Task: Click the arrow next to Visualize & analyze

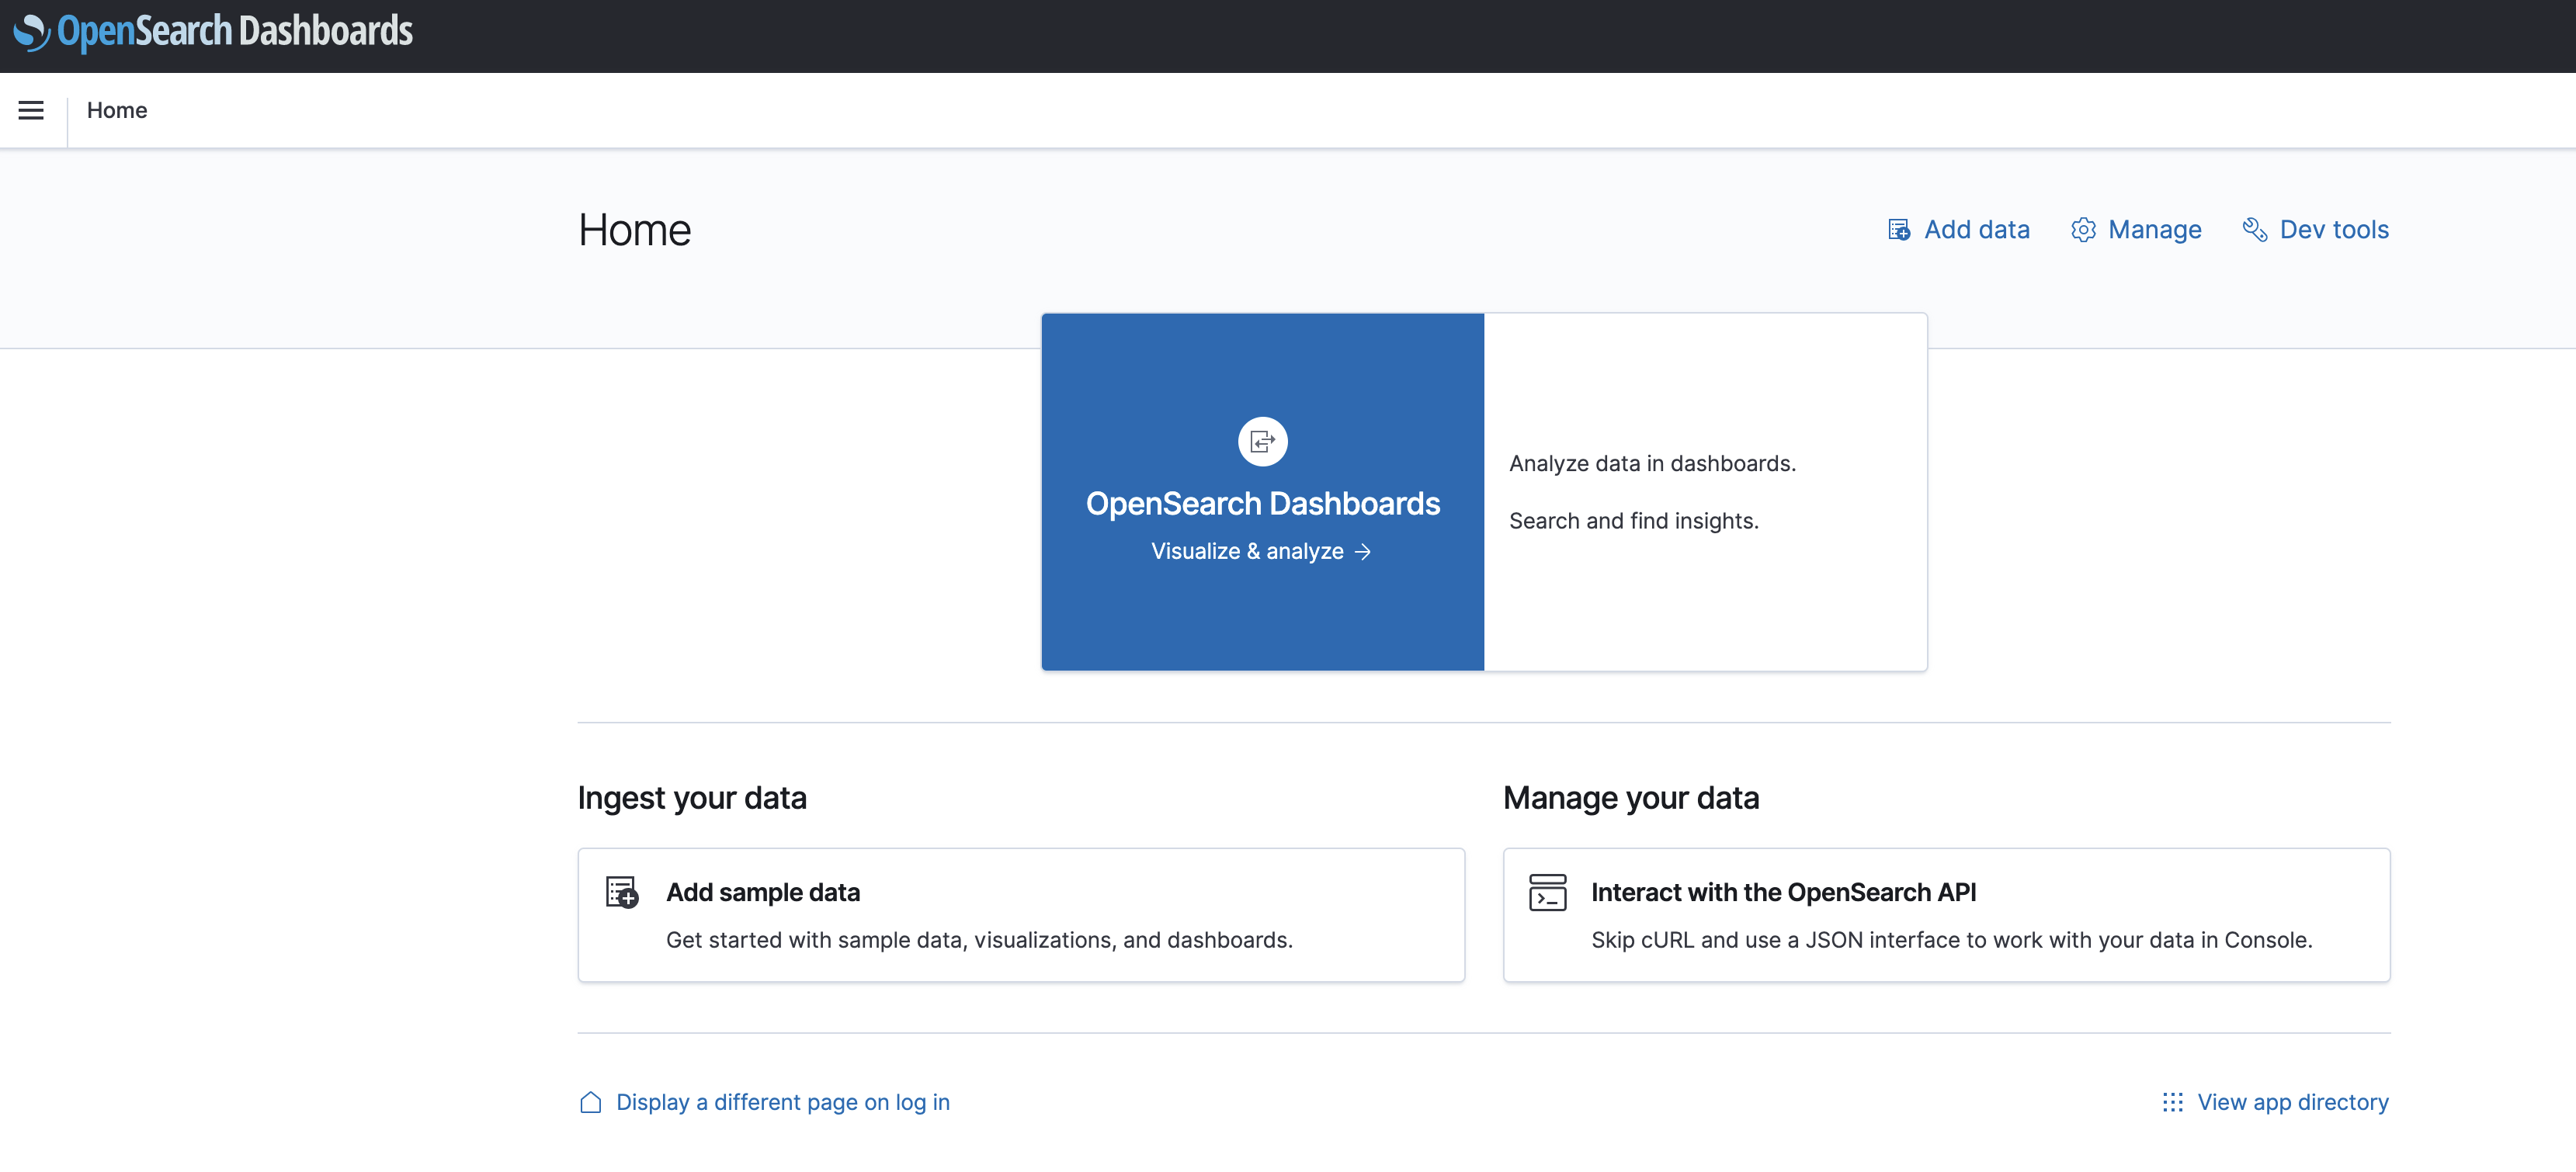Action: pos(1362,552)
